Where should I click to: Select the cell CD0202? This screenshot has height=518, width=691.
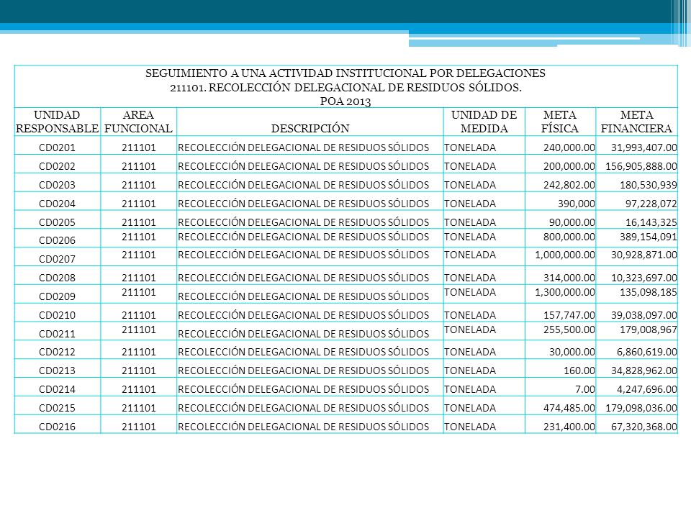click(x=58, y=166)
